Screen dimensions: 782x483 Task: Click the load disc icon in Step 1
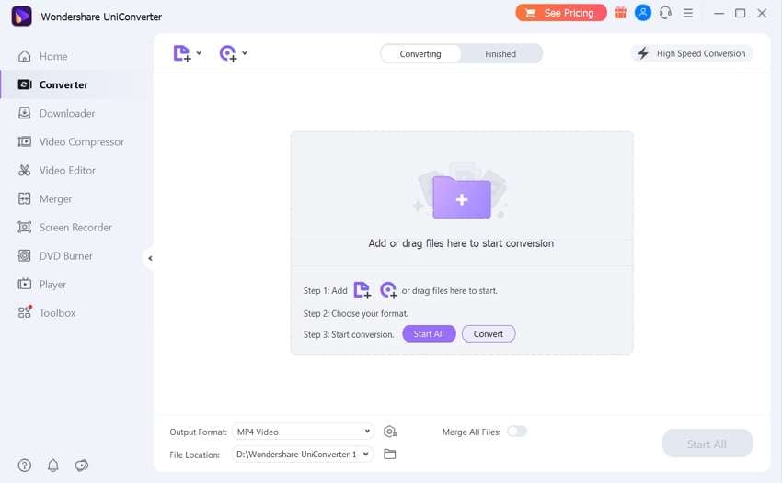tap(388, 290)
